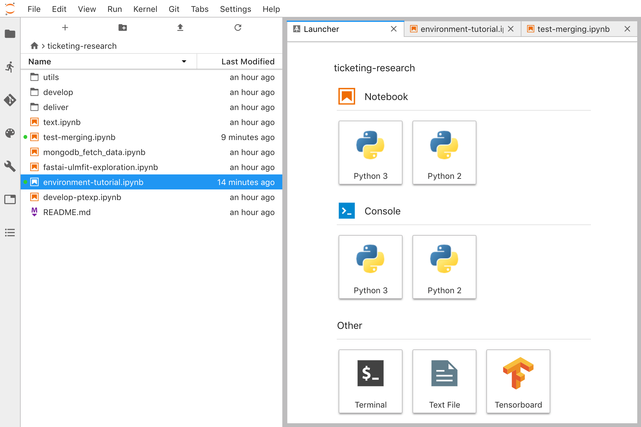Image resolution: width=641 pixels, height=427 pixels.
Task: Open the table of contents sidebar icon
Action: pos(10,233)
